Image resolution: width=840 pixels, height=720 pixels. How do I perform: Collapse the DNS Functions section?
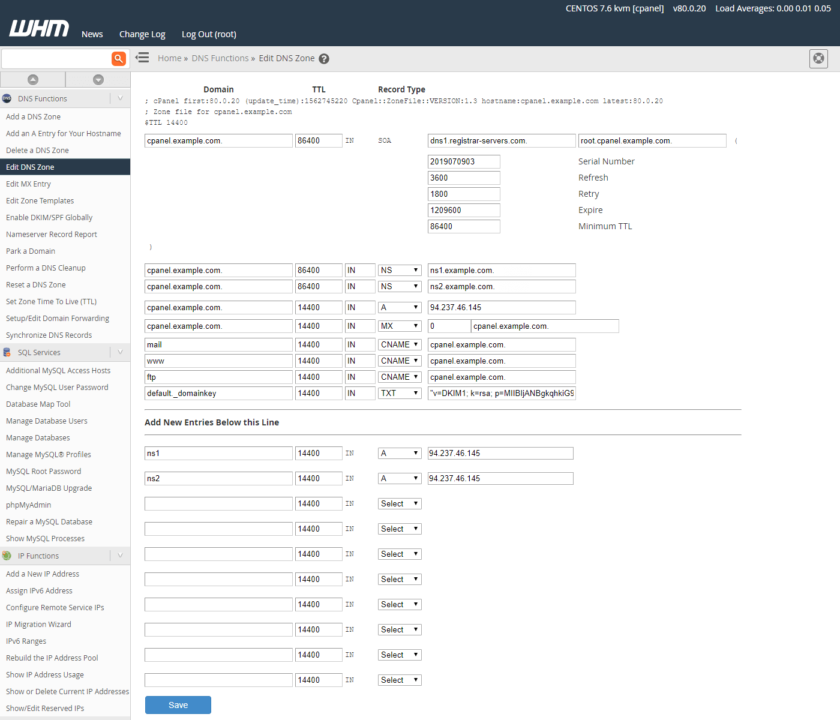[x=120, y=98]
